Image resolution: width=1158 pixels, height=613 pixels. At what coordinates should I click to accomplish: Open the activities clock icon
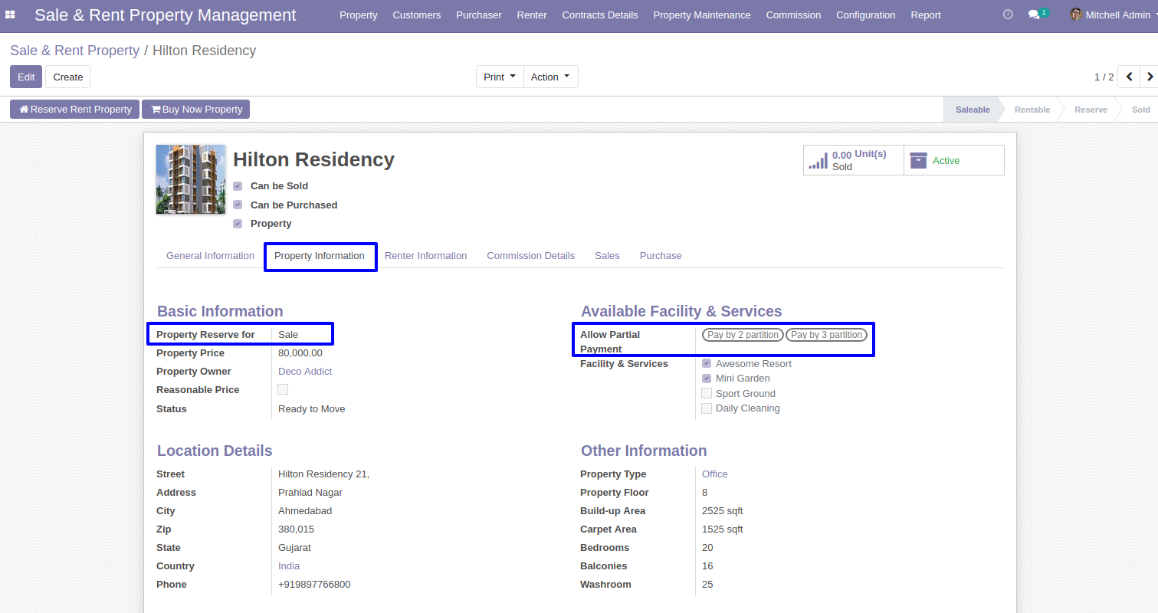(x=1008, y=15)
